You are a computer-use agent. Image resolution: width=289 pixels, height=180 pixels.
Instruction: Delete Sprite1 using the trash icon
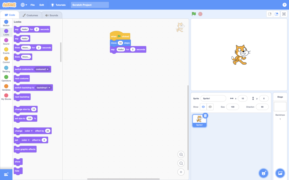pyautogui.click(x=205, y=116)
